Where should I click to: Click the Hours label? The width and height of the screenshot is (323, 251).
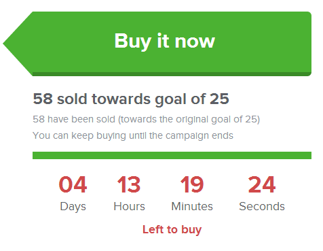pyautogui.click(x=129, y=206)
